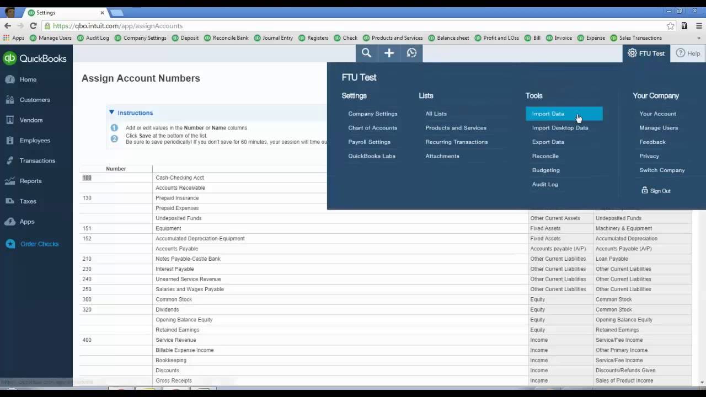
Task: Click number field 400 Service Revenue
Action: pyautogui.click(x=116, y=340)
